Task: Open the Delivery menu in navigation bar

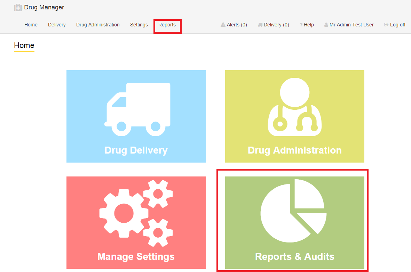Action: [x=57, y=25]
